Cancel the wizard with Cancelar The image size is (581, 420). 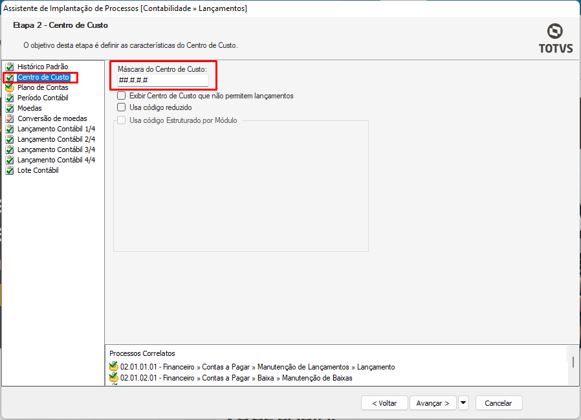click(498, 403)
